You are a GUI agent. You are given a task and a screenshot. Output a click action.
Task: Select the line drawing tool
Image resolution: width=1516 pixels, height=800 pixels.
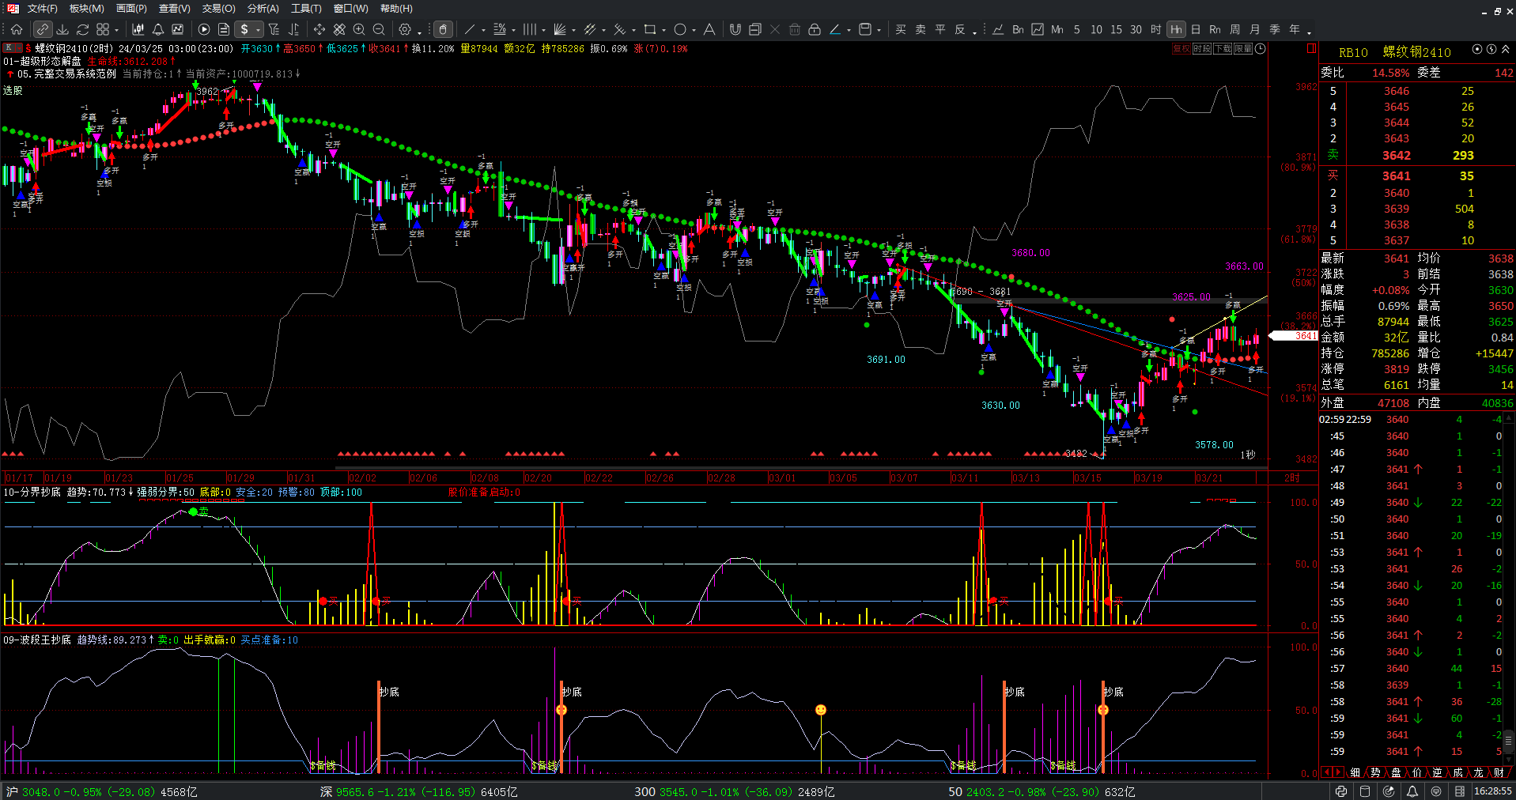(470, 29)
